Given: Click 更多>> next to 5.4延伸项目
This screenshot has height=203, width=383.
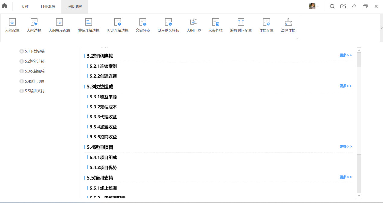Looking at the screenshot, I should coord(346,146).
